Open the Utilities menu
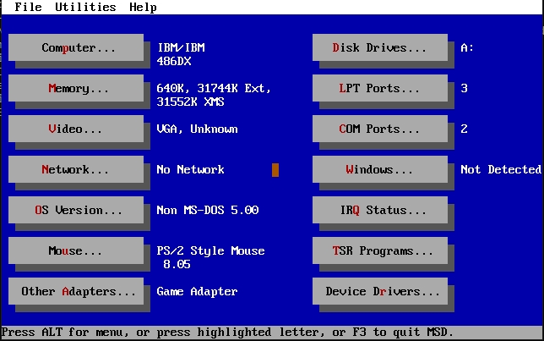 (85, 7)
